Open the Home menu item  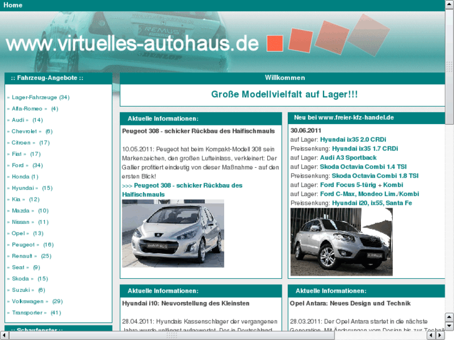pyautogui.click(x=12, y=5)
